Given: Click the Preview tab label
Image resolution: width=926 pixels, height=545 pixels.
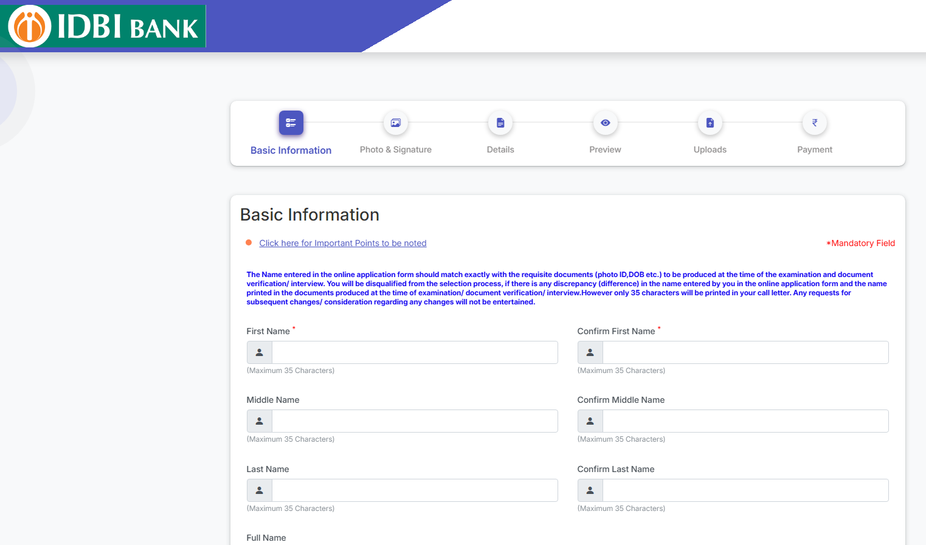Looking at the screenshot, I should coord(605,149).
